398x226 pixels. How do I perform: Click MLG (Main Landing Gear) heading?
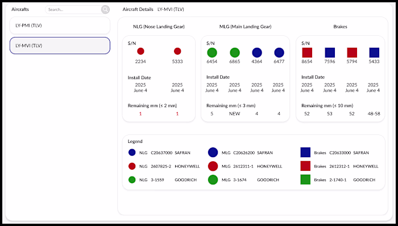coord(246,27)
